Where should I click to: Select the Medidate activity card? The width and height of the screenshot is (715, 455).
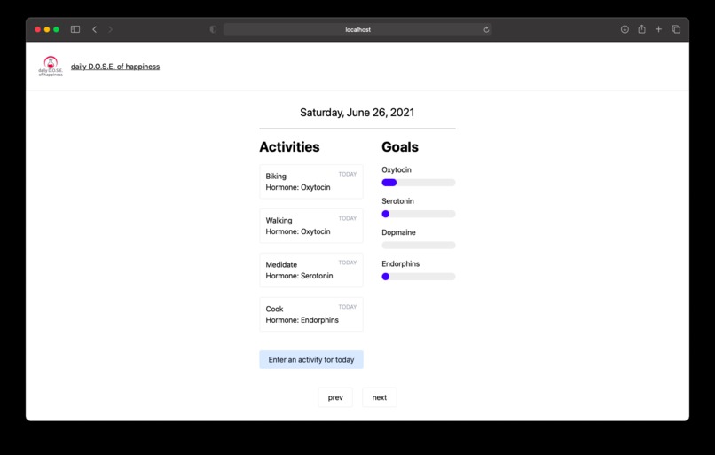(x=311, y=270)
